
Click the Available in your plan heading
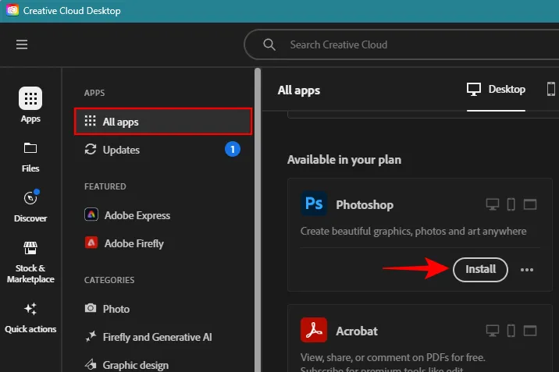coord(344,159)
